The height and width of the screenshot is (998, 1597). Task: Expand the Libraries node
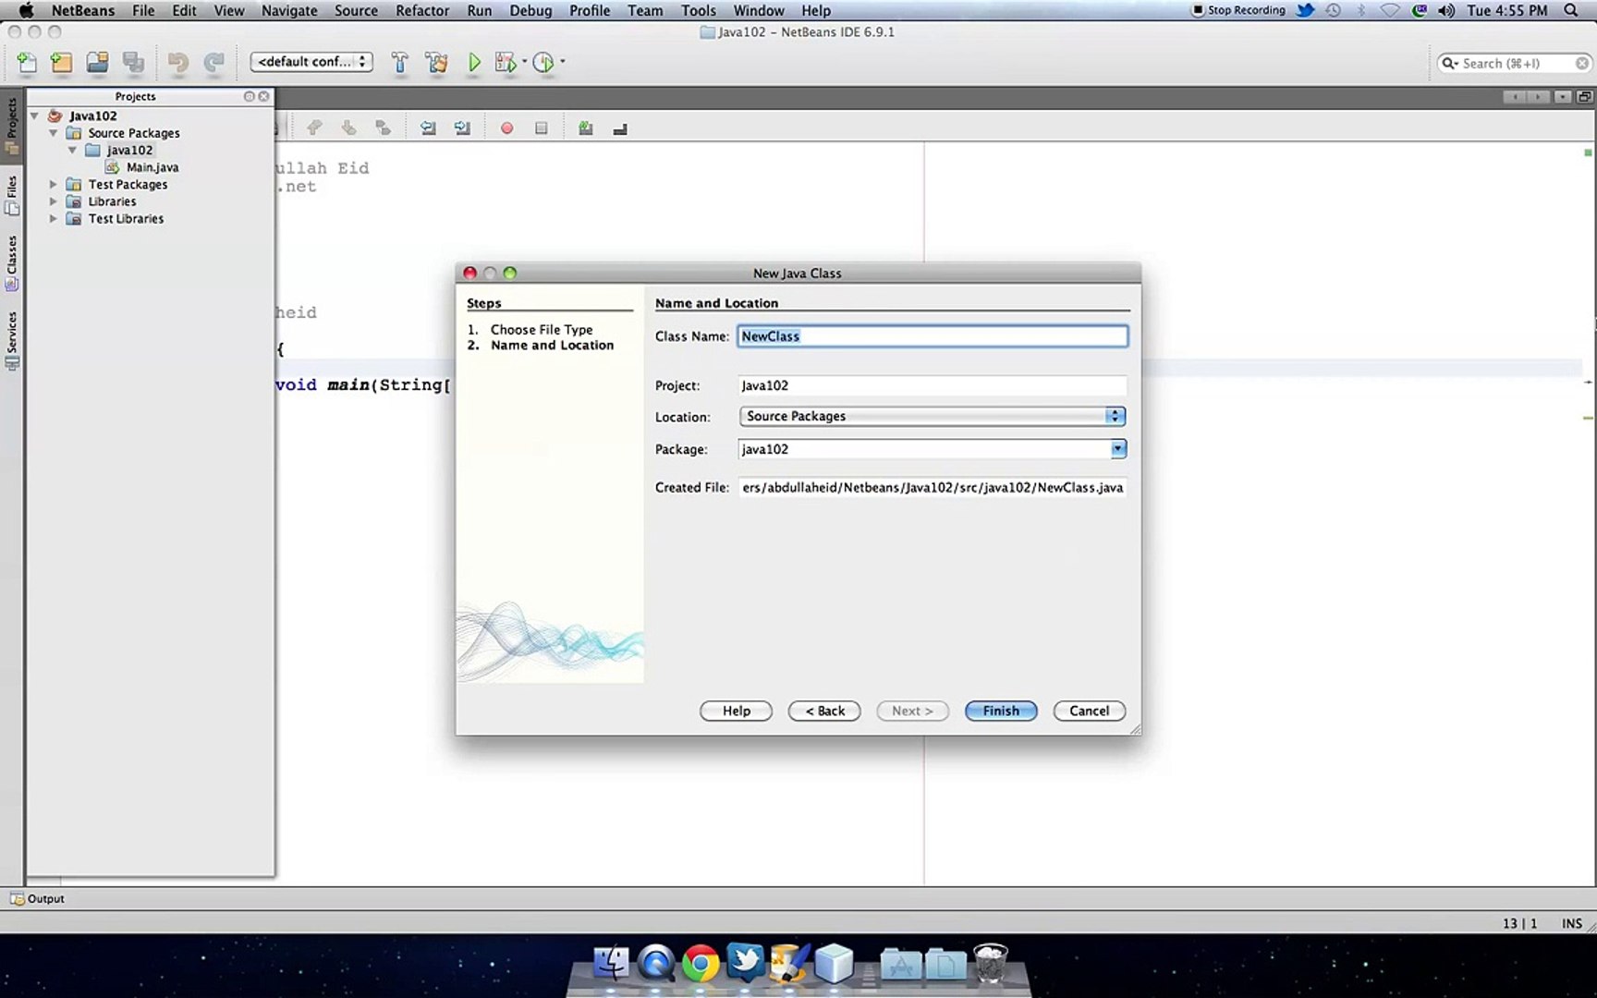54,201
